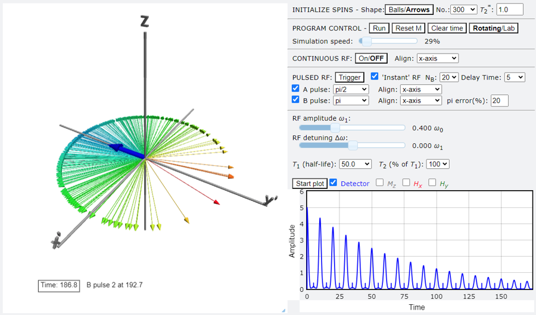The width and height of the screenshot is (536, 315).
Task: Toggle continuous RF On/OFF
Action: [x=371, y=58]
